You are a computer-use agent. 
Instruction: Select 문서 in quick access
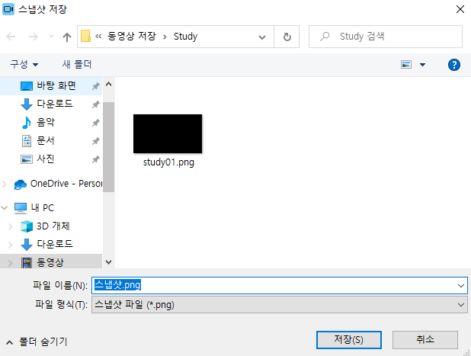click(x=51, y=140)
